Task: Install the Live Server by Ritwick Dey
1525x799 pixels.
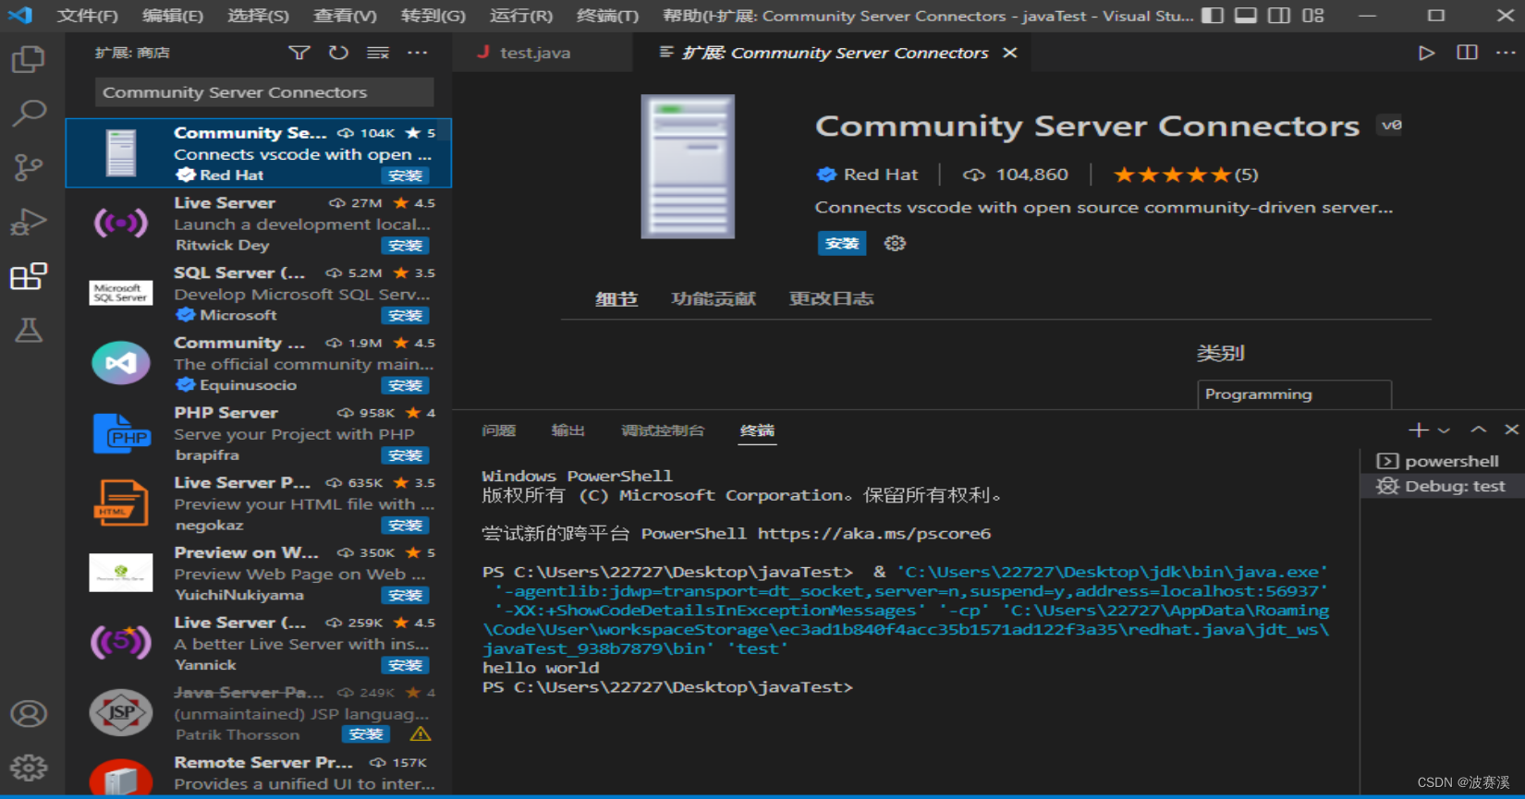Action: pos(405,246)
